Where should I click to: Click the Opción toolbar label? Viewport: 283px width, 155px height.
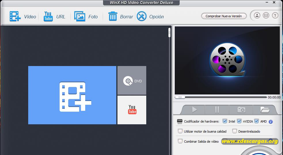157,17
